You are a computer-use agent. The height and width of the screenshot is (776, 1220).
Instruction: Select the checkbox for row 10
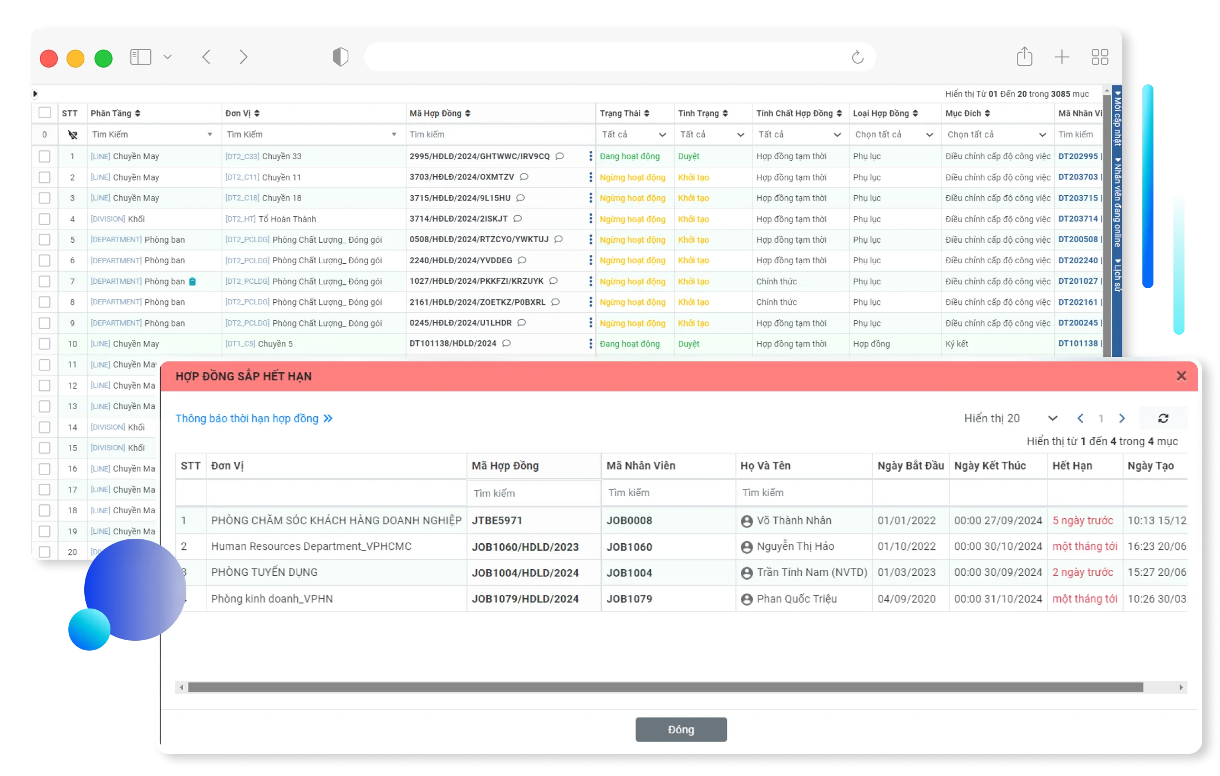click(44, 344)
